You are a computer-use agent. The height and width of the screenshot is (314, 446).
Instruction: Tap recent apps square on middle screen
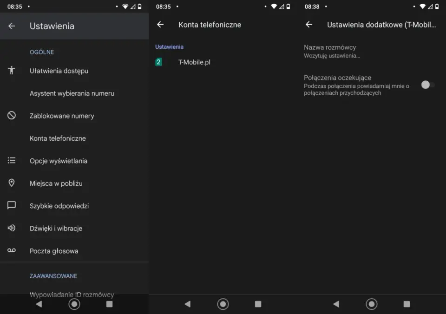(258, 304)
